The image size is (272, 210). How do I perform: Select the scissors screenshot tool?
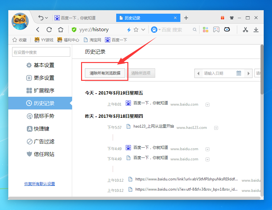click(x=245, y=30)
